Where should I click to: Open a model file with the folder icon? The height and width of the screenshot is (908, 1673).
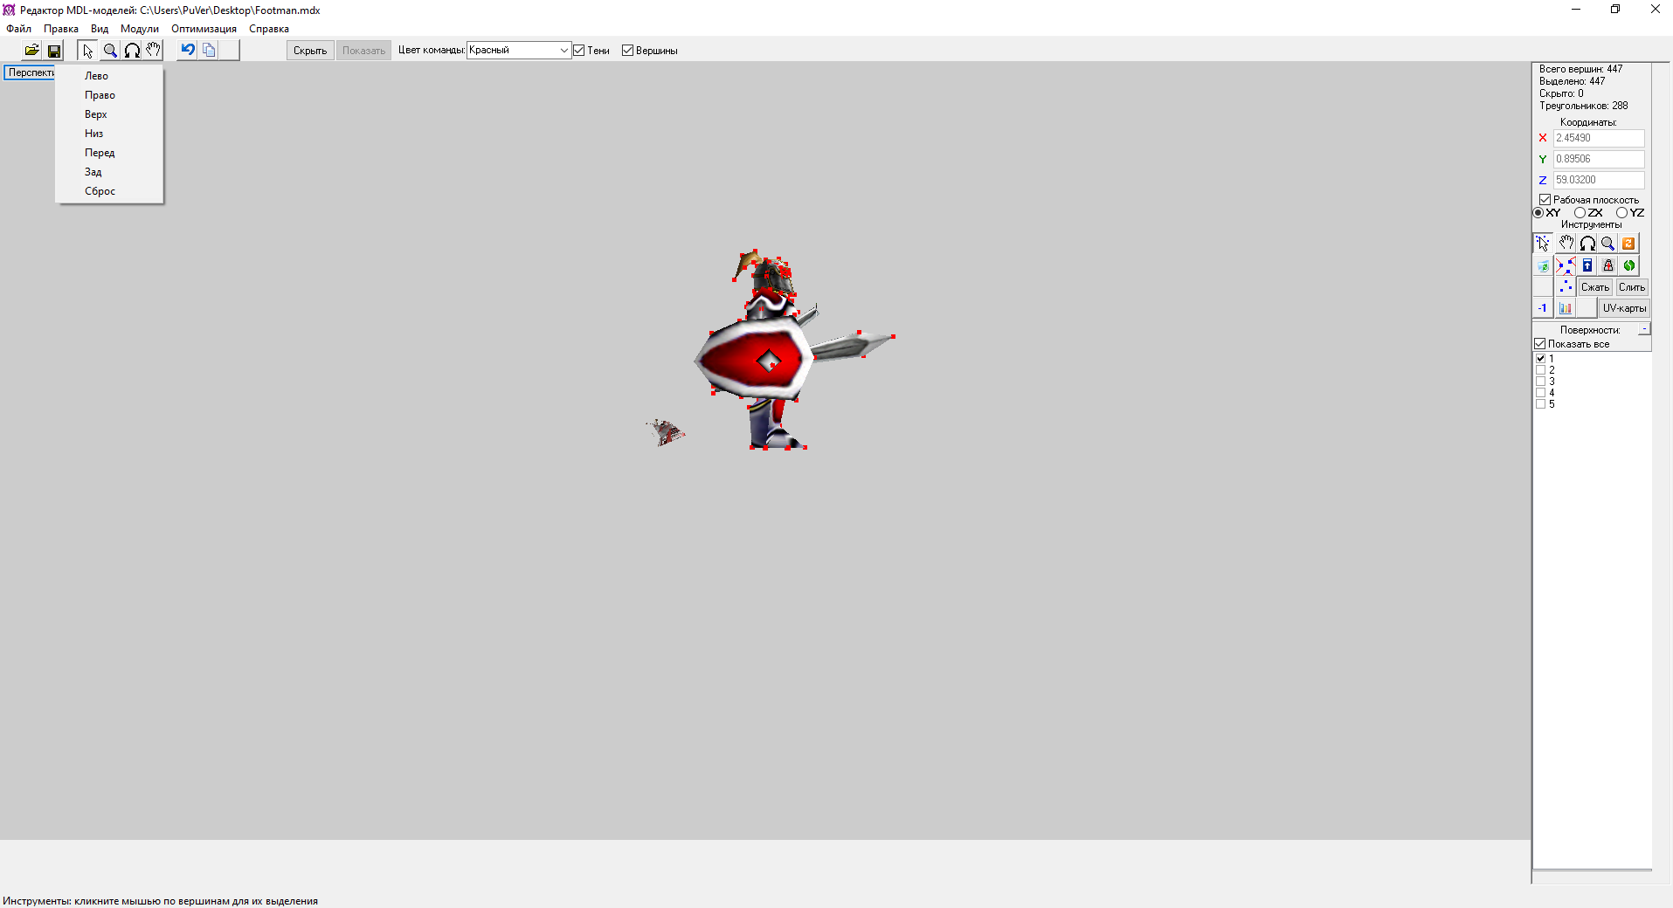tap(31, 51)
